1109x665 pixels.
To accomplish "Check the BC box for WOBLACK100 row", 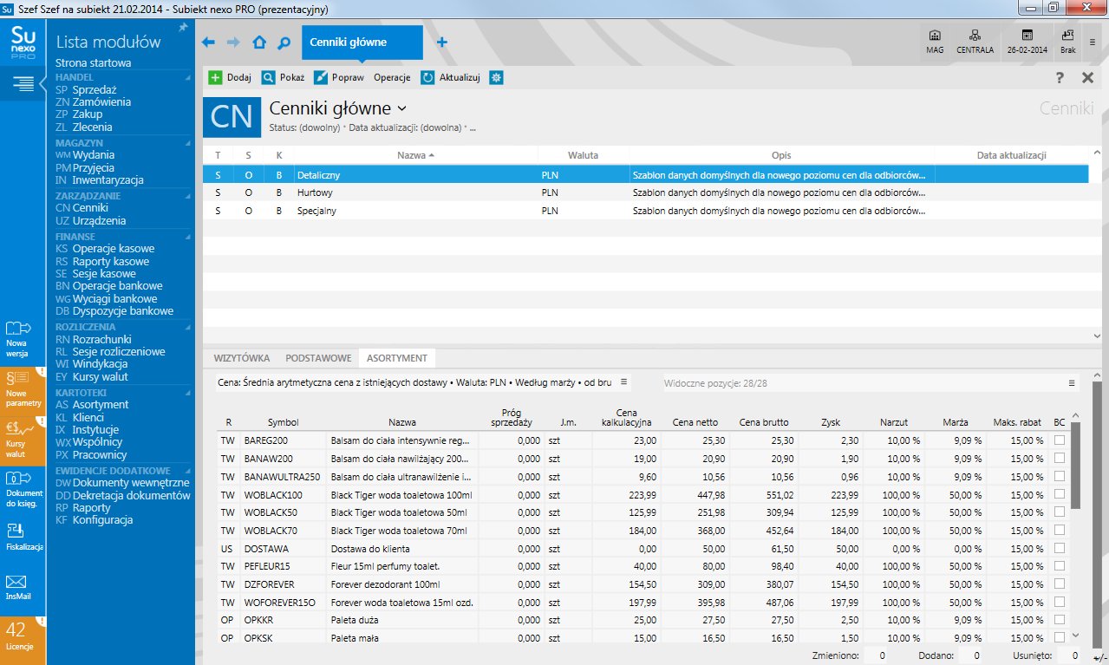I will click(1060, 495).
